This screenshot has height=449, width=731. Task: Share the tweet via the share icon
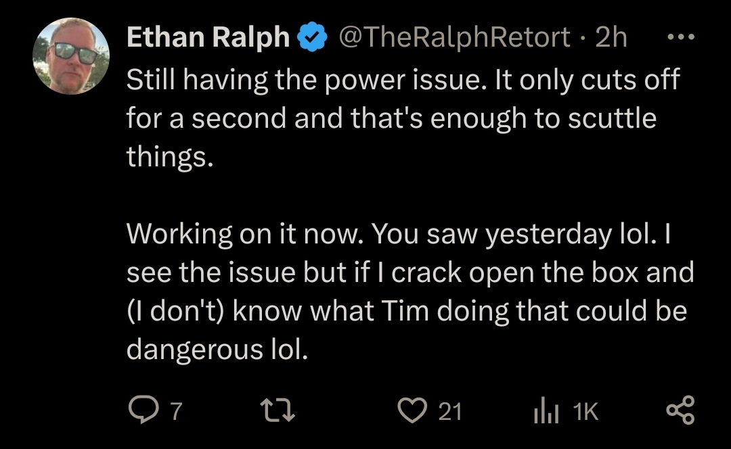(681, 410)
